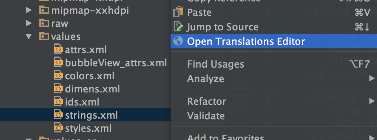Click the ⌘V shortcut next to Paste

click(362, 12)
